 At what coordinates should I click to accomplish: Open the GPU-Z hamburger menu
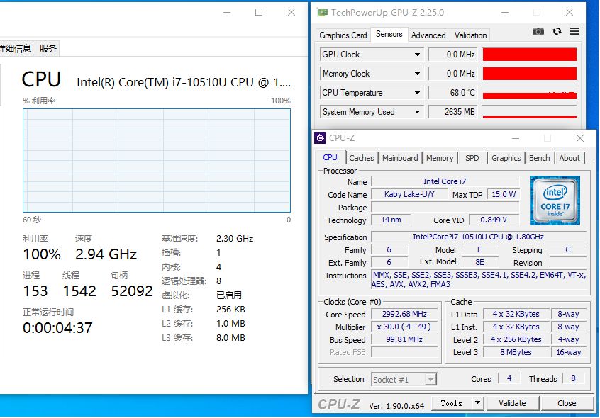574,31
